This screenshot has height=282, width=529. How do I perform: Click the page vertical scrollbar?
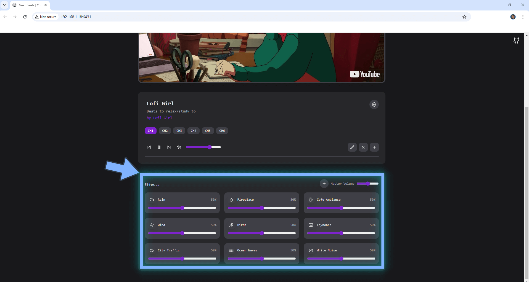tap(527, 193)
